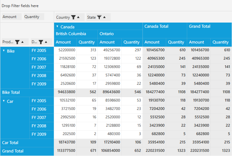Toggle sort arrow on Country field
Image resolution: width=232 pixels, height=156 pixels.
[78, 17]
